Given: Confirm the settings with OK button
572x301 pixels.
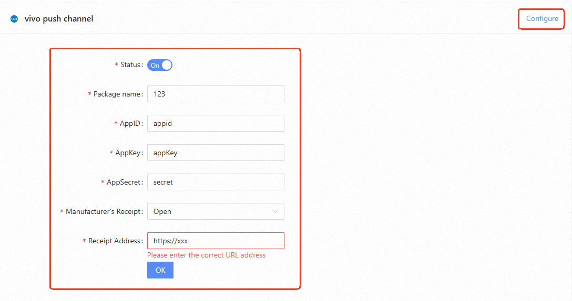Looking at the screenshot, I should [x=160, y=270].
